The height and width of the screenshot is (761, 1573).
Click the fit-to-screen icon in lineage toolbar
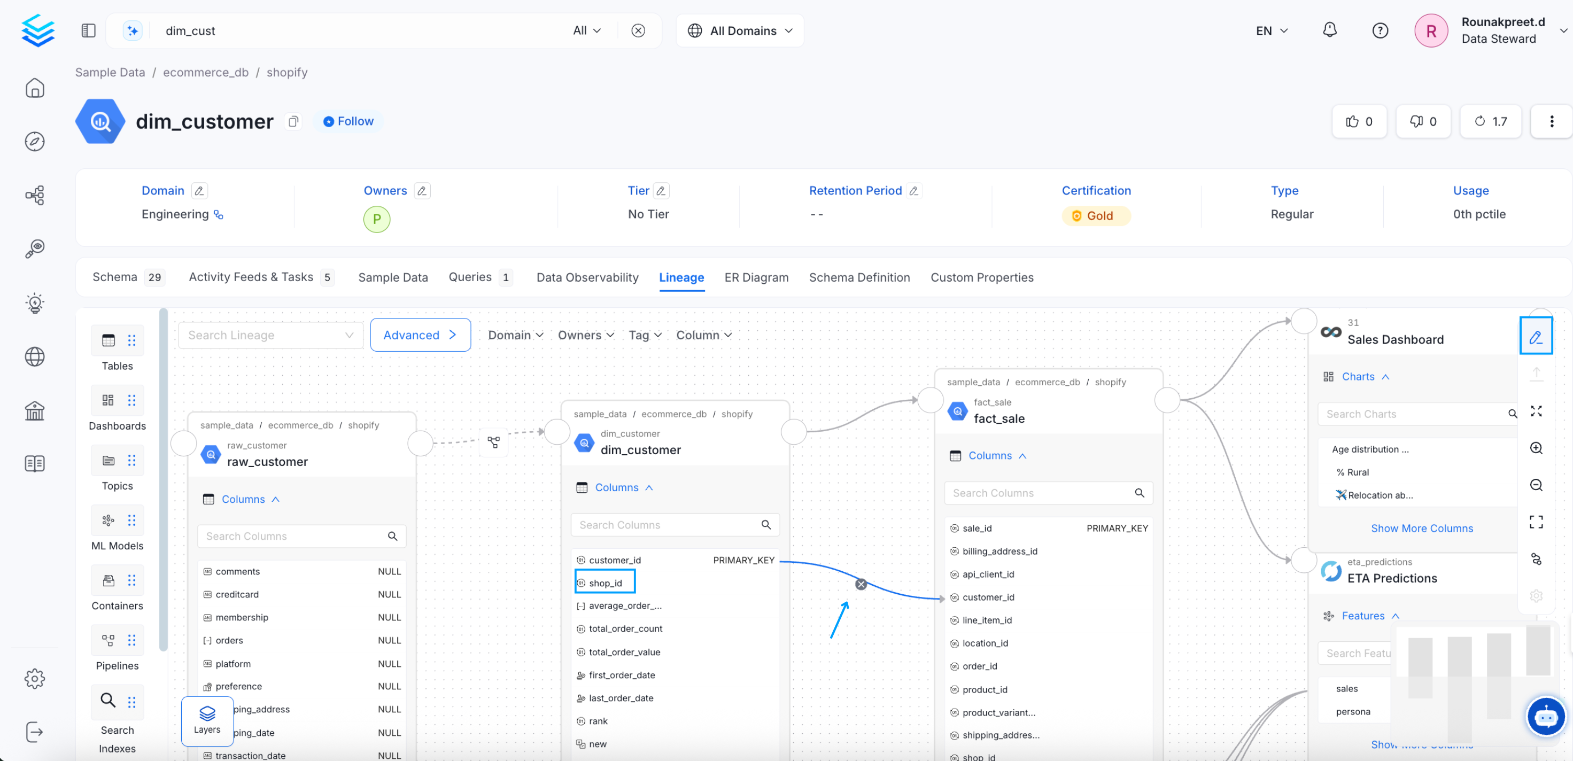[1536, 521]
